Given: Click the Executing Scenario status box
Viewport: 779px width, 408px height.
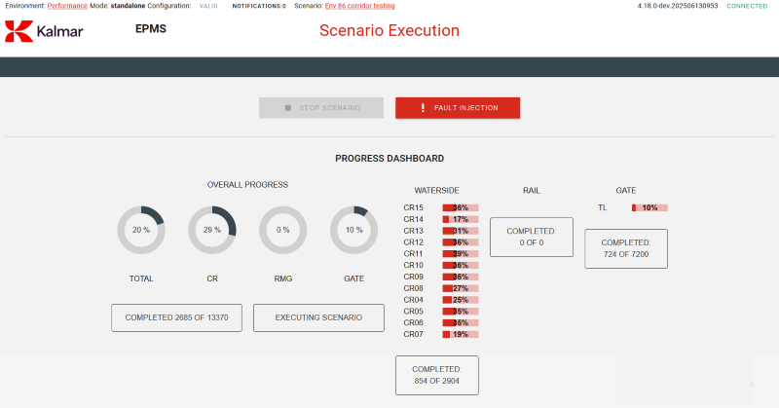Looking at the screenshot, I should point(318,317).
